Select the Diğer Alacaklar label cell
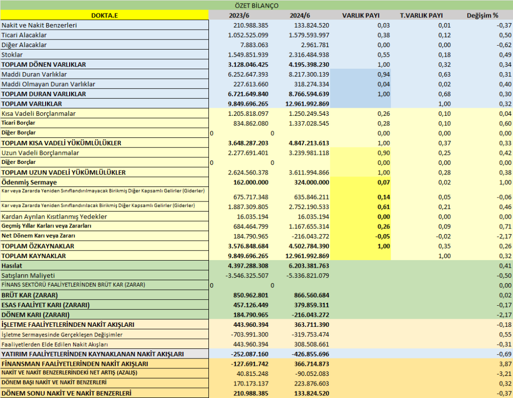This screenshot has width=513, height=398. click(x=104, y=45)
